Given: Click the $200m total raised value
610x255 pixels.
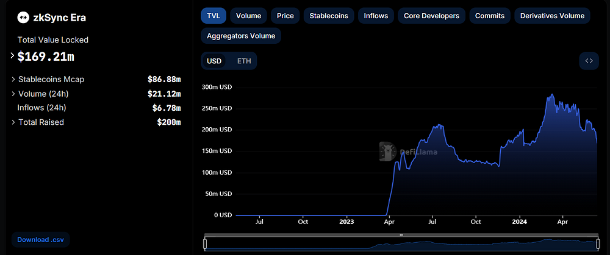Looking at the screenshot, I should pyautogui.click(x=169, y=122).
